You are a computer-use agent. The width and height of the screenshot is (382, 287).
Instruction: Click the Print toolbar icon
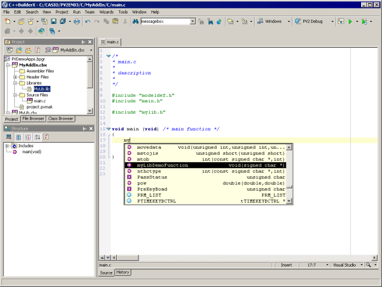pyautogui.click(x=77, y=22)
